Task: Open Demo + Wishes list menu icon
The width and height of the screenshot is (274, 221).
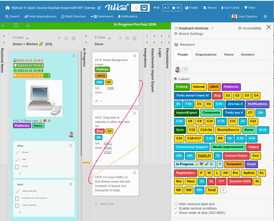Action: click(x=74, y=38)
